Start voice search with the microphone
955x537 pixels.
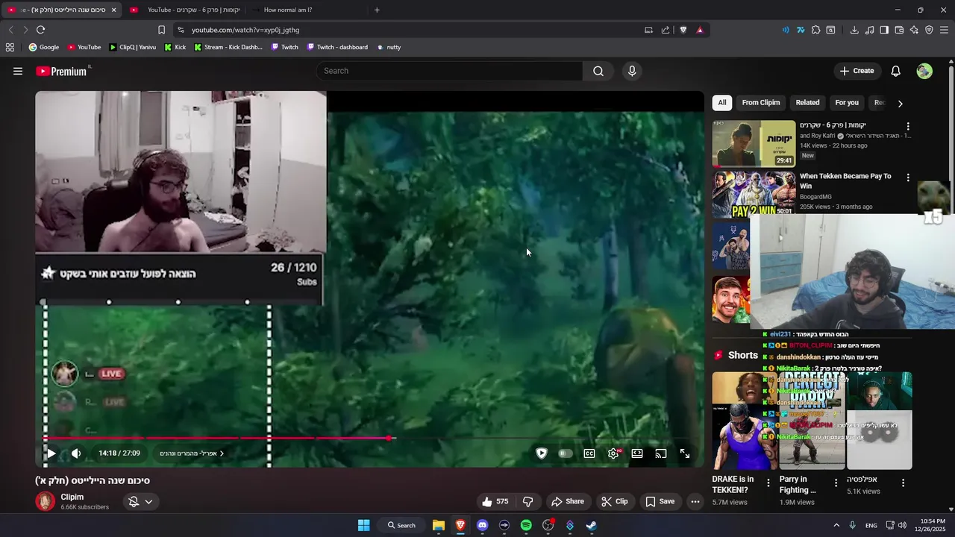(x=632, y=71)
